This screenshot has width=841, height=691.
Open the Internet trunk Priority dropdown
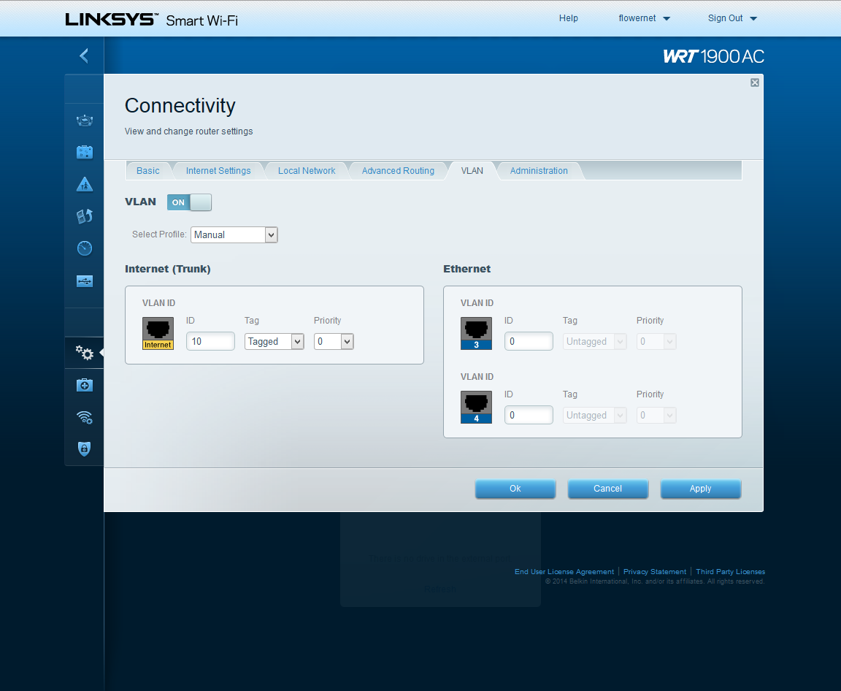click(x=334, y=341)
